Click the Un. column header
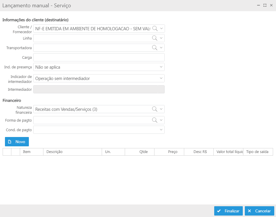Image resolution: width=276 pixels, height=217 pixels. coord(113,152)
